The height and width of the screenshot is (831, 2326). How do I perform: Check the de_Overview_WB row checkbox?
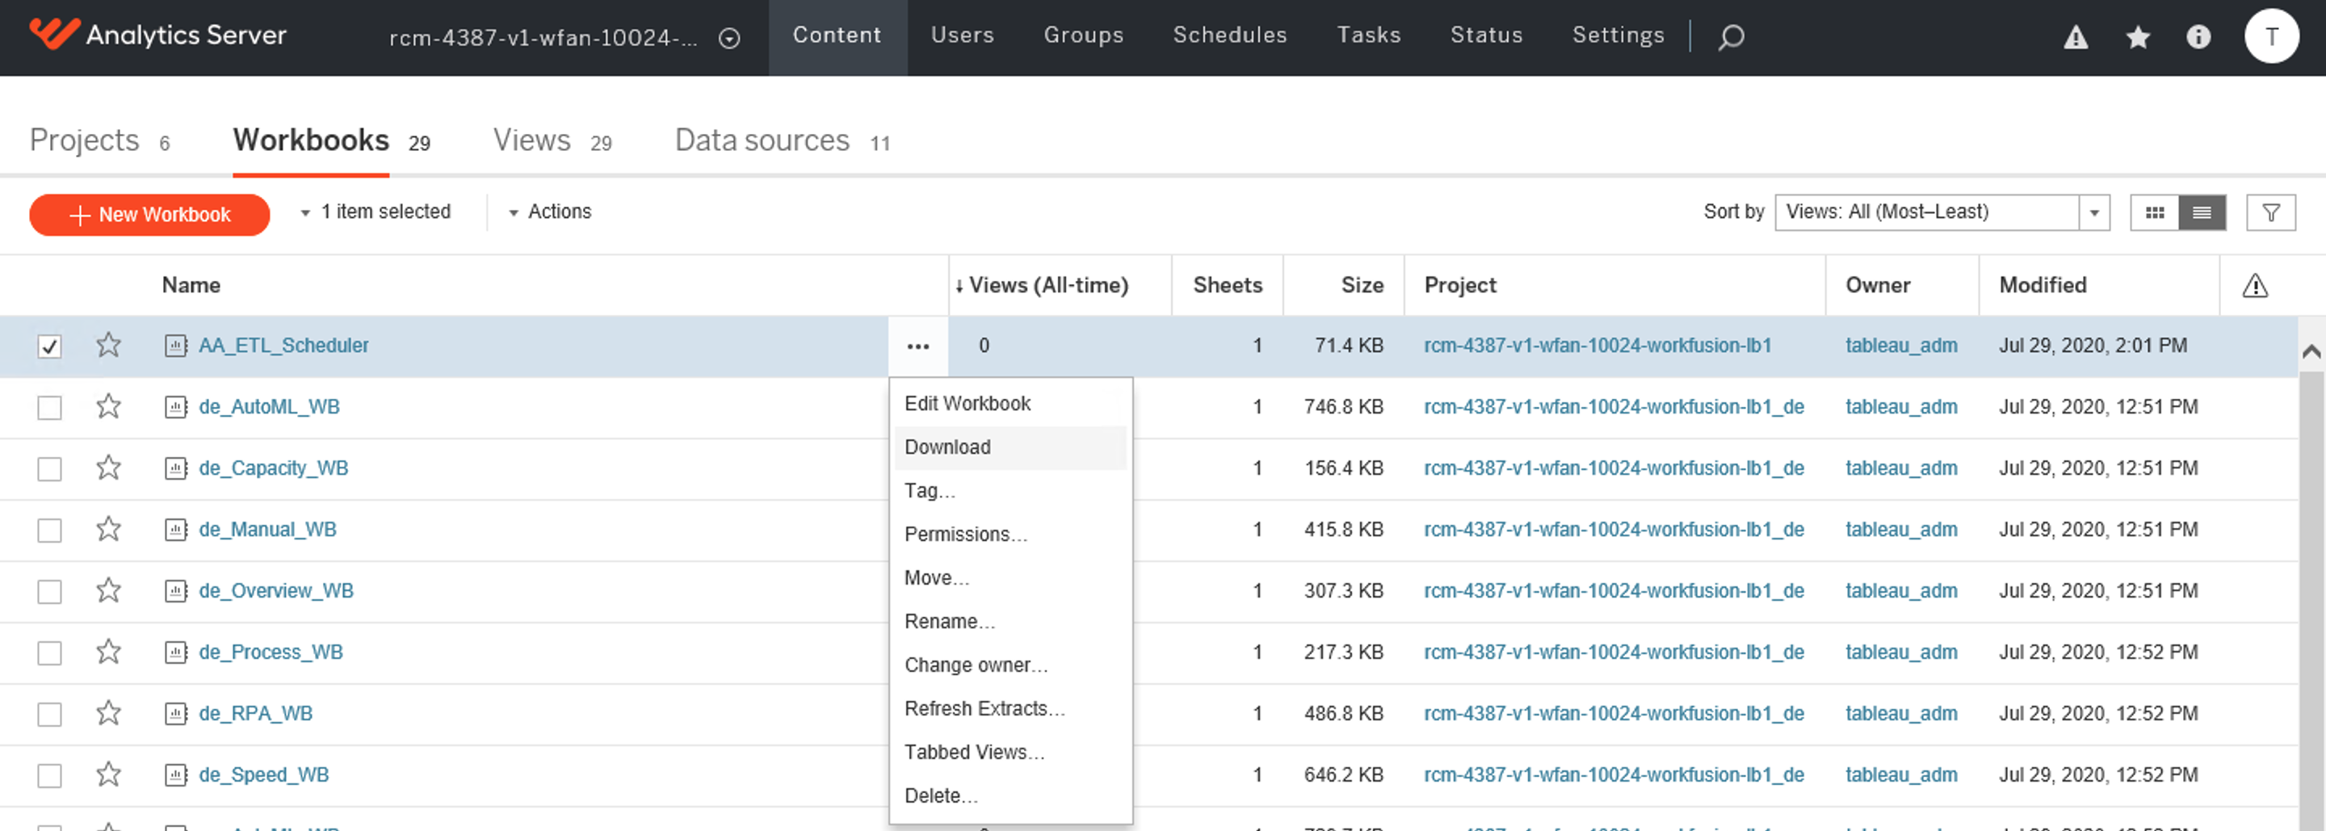[49, 592]
